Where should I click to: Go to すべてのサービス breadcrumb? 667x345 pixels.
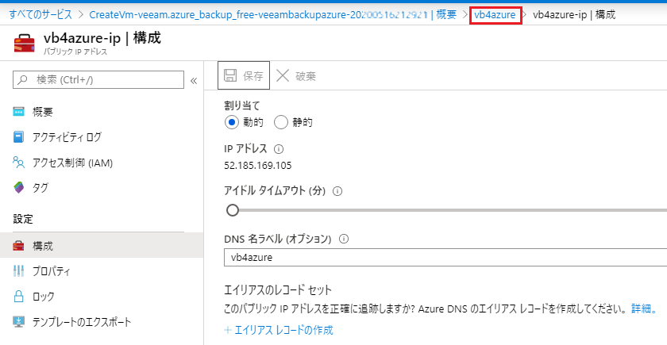pos(40,15)
